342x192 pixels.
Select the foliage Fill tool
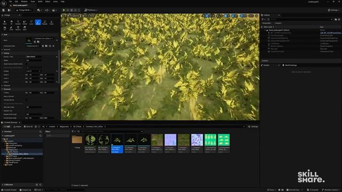pos(5,28)
